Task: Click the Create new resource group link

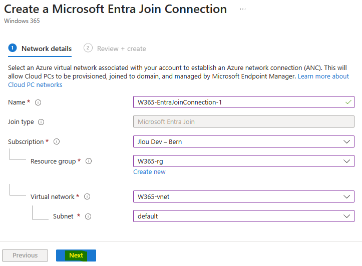Action: pos(149,172)
